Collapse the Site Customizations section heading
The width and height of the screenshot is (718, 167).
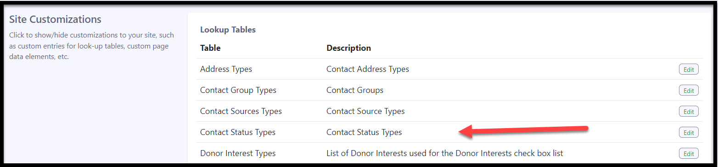55,20
